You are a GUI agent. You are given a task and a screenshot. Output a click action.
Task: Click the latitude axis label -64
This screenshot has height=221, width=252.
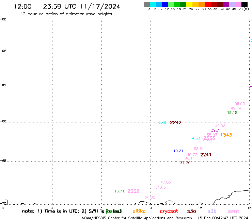click(3, 85)
